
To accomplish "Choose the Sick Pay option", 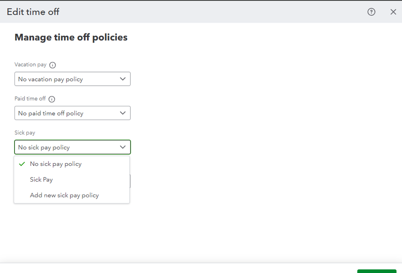I will coord(41,180).
